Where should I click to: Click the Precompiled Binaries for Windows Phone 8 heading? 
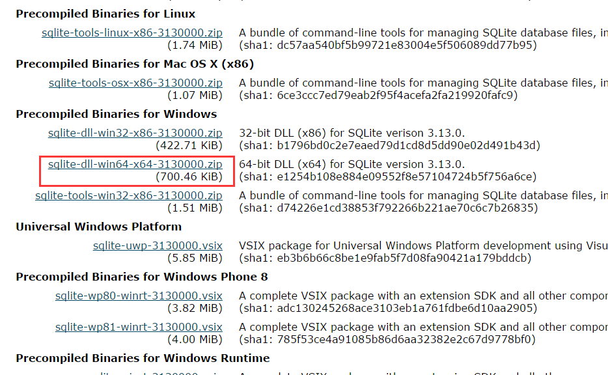[142, 277]
